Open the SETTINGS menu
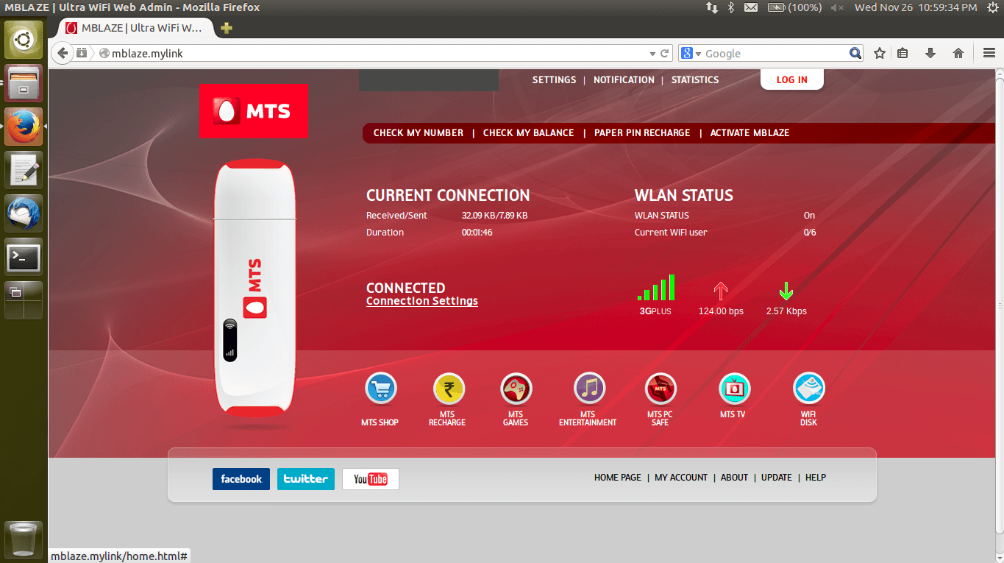This screenshot has width=1004, height=563. [x=554, y=79]
